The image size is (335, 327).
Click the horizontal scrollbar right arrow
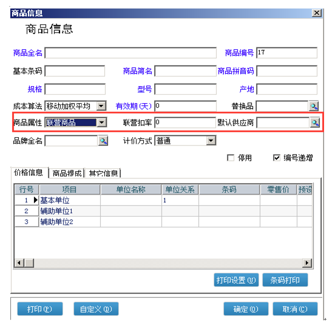307,263
